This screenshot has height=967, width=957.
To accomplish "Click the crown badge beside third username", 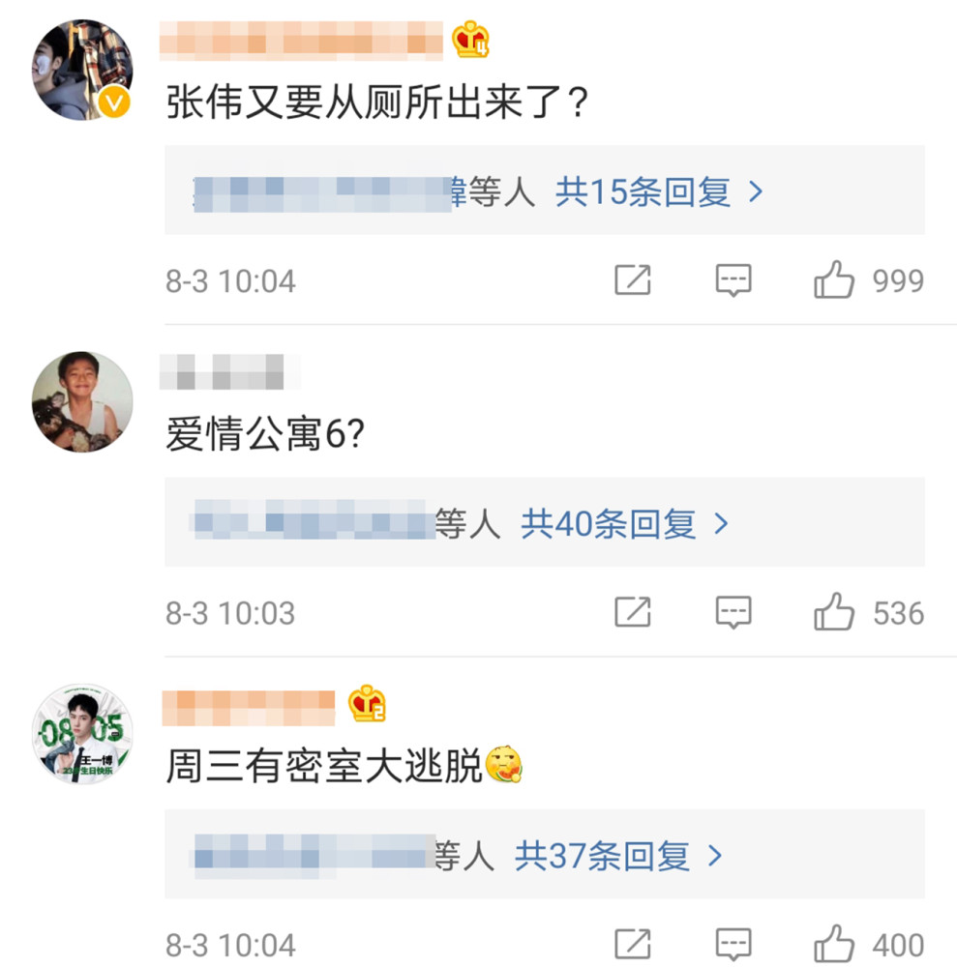I will tap(368, 704).
